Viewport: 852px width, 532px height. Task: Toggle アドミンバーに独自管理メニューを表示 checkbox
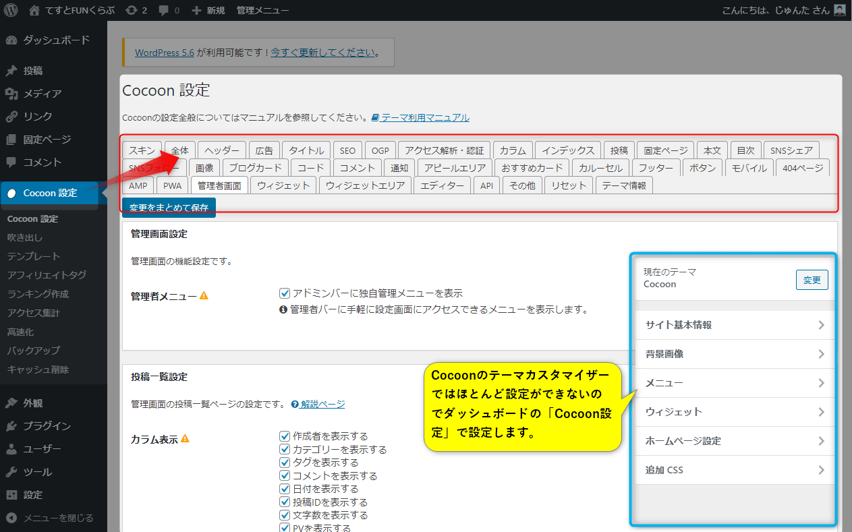click(x=285, y=293)
